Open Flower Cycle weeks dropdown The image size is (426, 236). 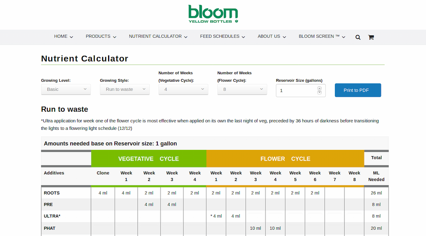(242, 89)
